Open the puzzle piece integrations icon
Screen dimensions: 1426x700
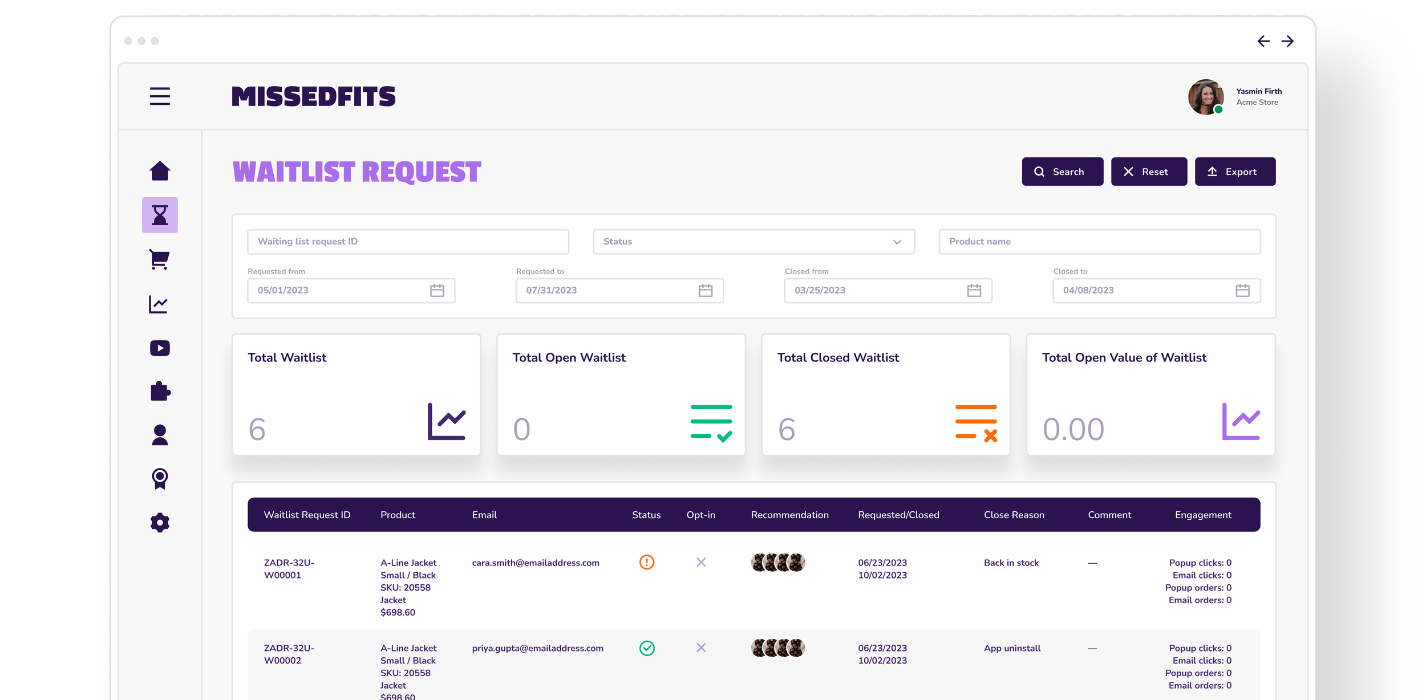tap(160, 391)
